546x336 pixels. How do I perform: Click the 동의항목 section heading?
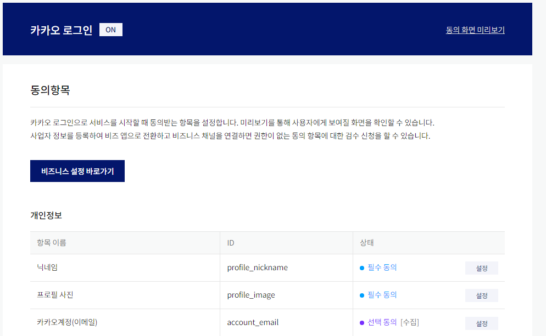point(50,90)
